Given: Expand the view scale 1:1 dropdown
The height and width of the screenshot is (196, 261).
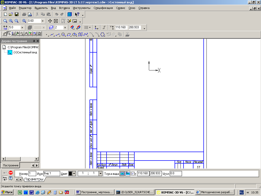Looking at the screenshot, I should coord(100,174).
